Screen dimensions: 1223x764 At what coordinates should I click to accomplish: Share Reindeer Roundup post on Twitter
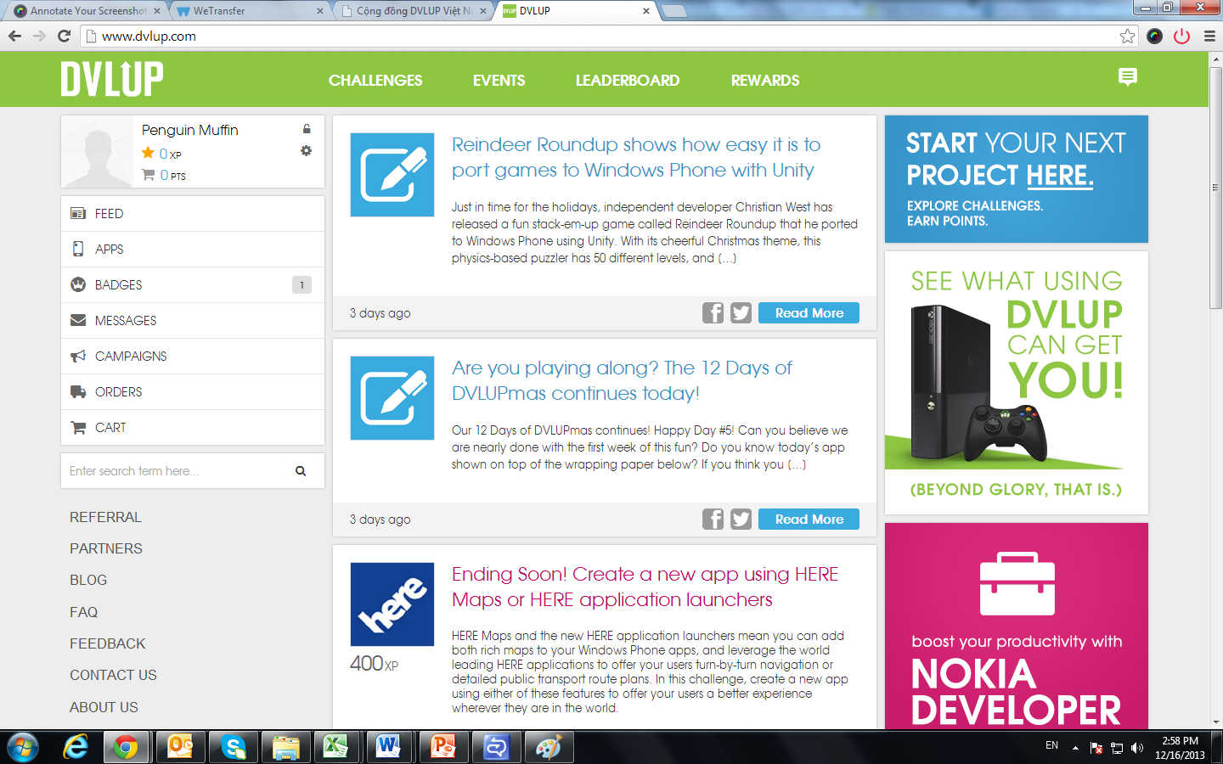coord(741,313)
